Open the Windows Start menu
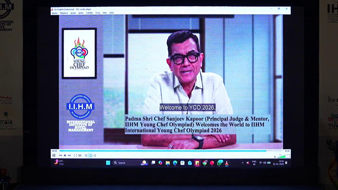Image resolution: width=338 pixels, height=190 pixels. [x=108, y=163]
